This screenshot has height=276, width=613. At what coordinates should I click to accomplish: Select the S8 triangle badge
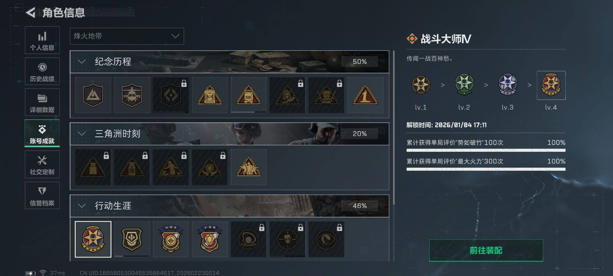click(x=248, y=95)
